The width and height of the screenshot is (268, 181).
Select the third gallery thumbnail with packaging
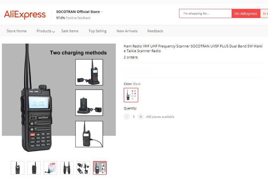pyautogui.click(x=50, y=168)
